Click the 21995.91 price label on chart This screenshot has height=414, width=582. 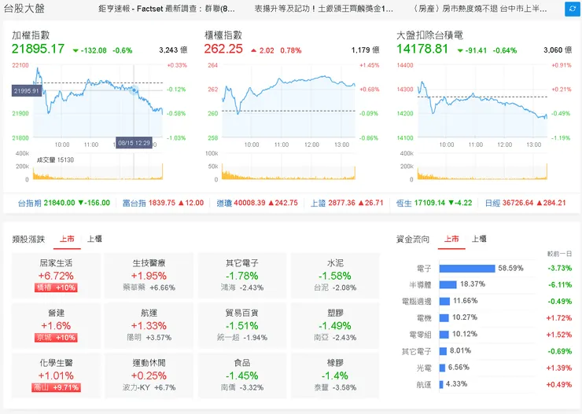tap(27, 91)
